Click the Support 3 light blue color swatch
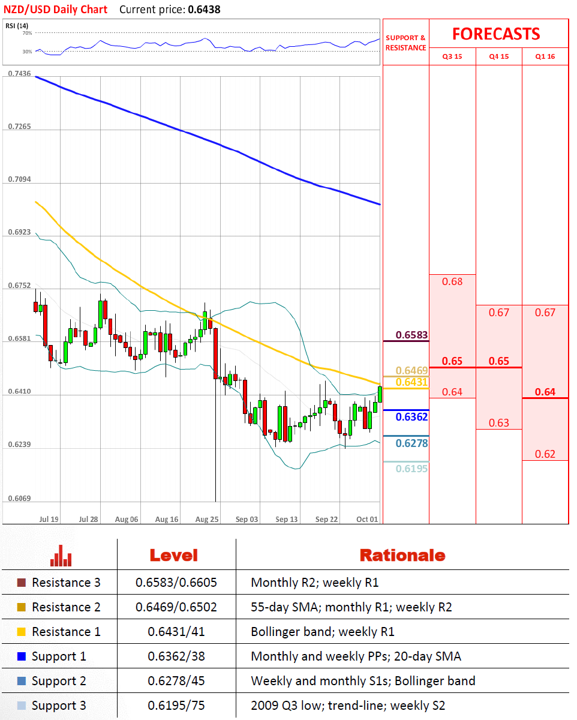Image resolution: width=577 pixels, height=720 pixels. [x=22, y=706]
